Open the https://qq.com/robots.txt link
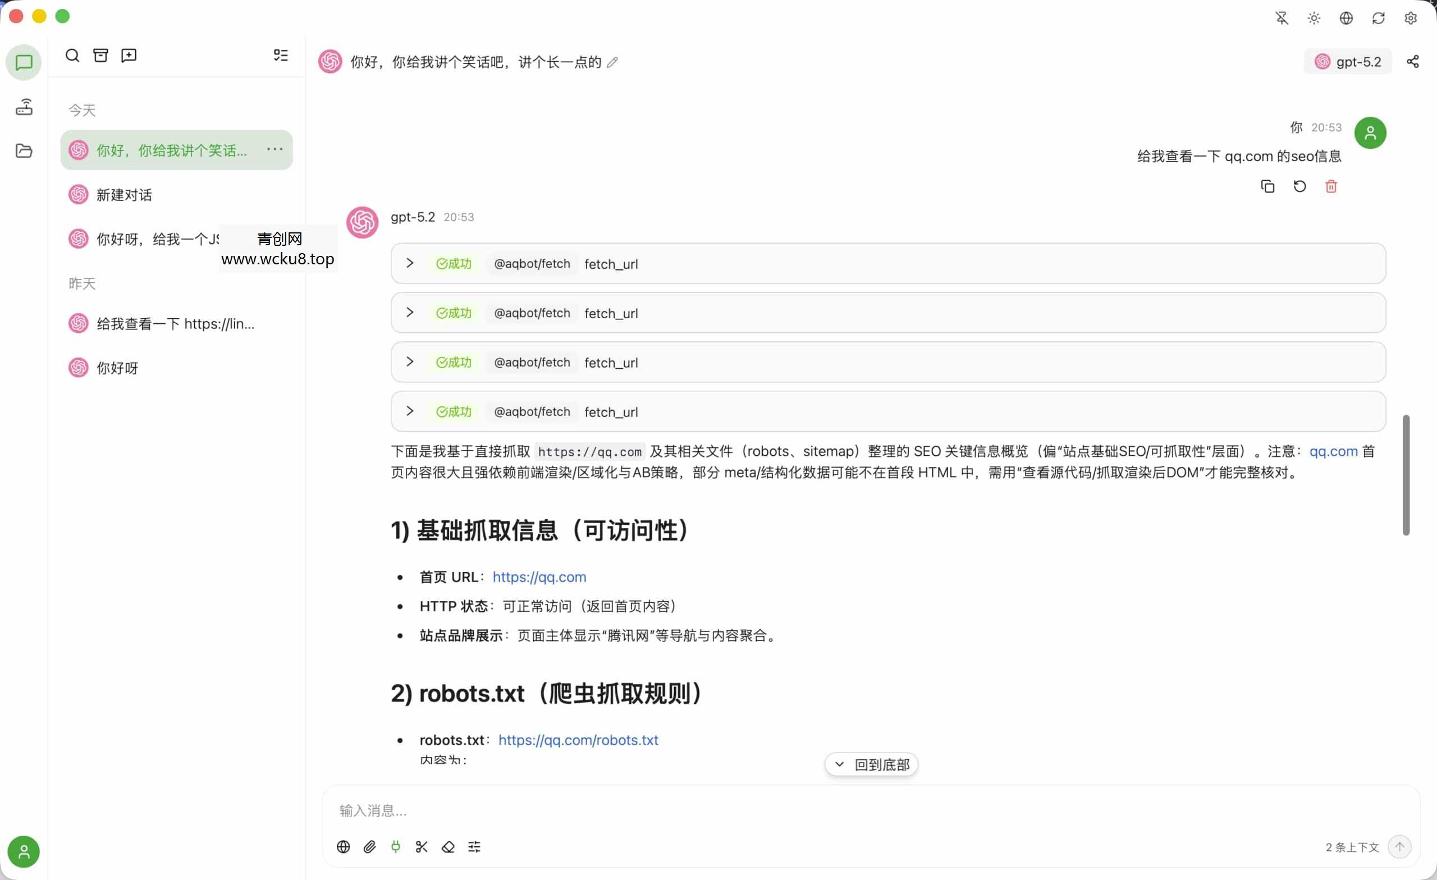Screen dimensions: 1437x880 click(578, 740)
